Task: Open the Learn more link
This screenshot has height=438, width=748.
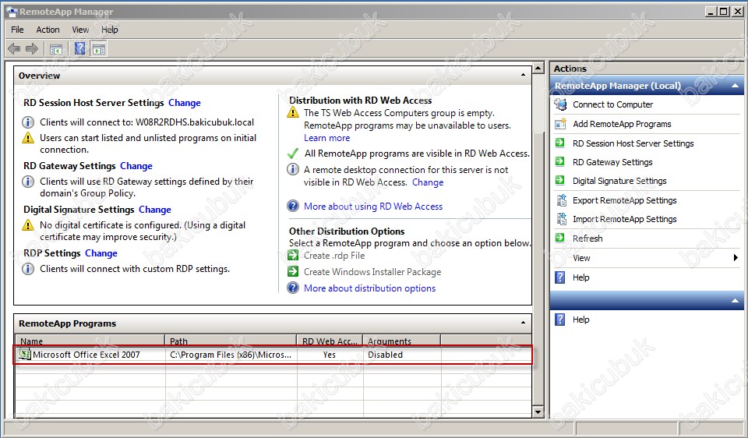Action: [326, 137]
